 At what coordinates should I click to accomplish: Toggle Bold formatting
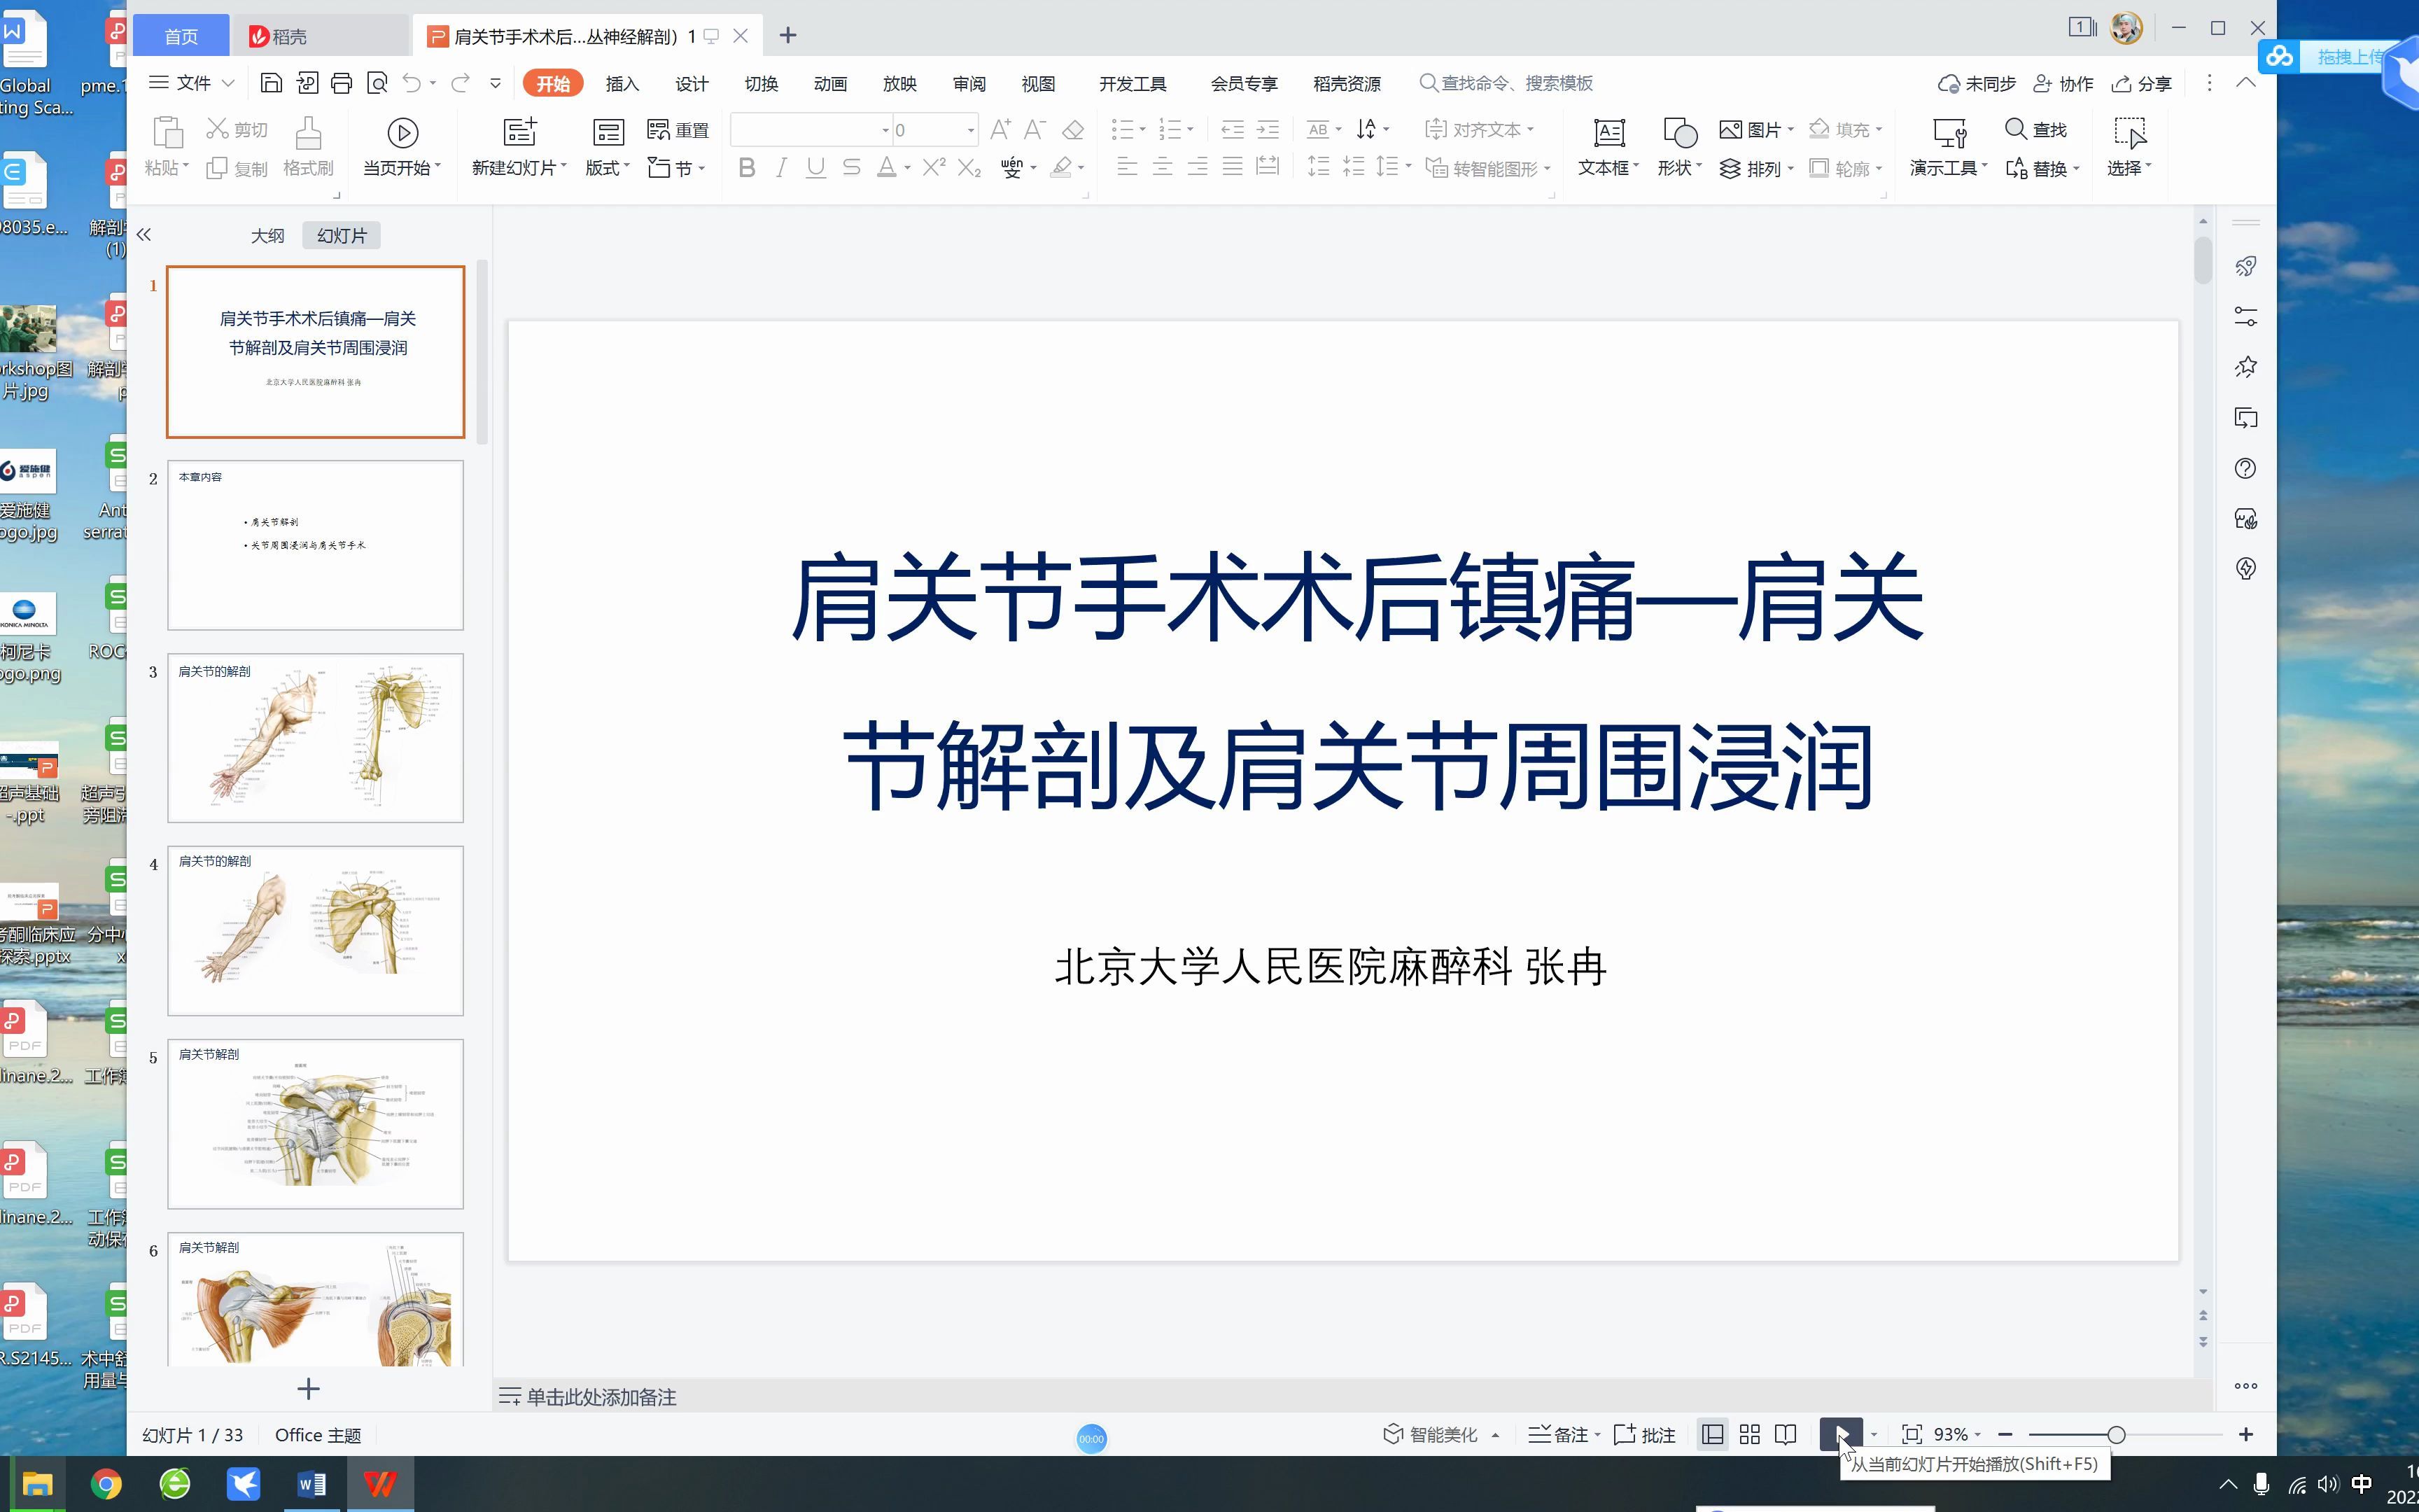(747, 168)
